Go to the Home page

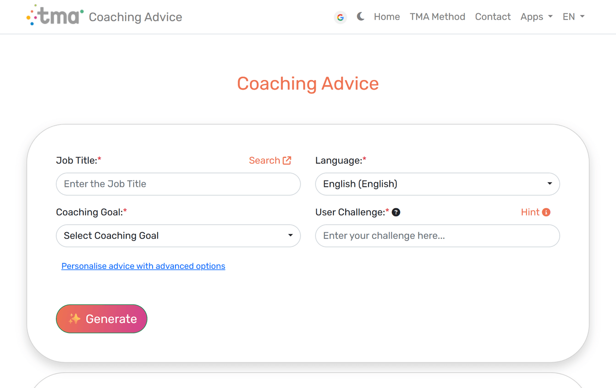tap(387, 17)
